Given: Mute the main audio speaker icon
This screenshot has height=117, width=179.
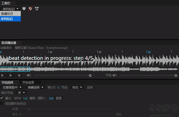Looking at the screenshot, I should pyautogui.click(x=29, y=75).
